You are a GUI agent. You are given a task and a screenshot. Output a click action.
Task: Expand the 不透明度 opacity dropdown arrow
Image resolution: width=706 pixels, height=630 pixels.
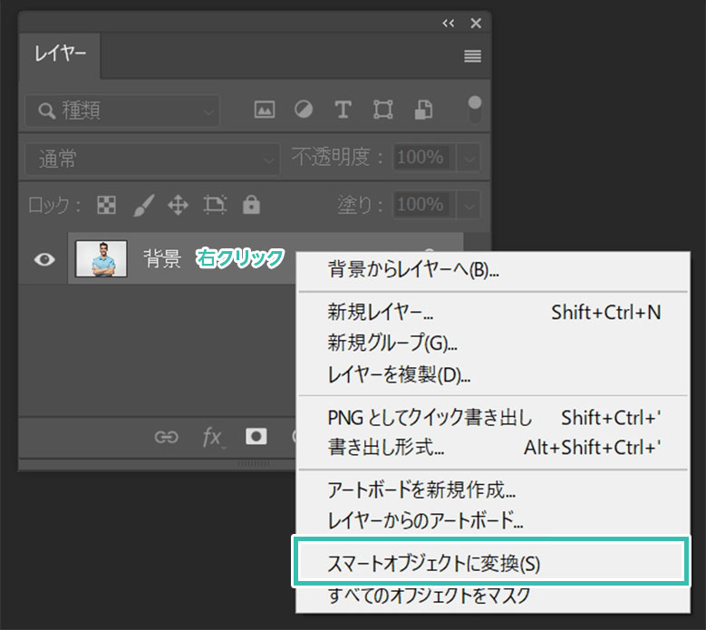click(x=469, y=159)
